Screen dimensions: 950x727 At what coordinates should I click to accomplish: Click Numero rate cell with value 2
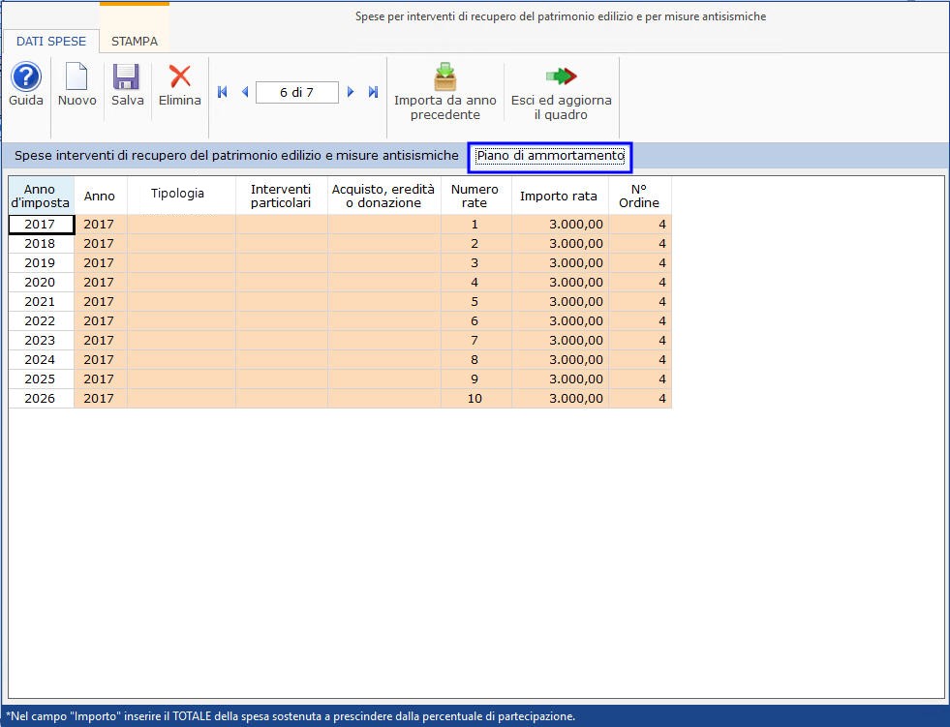[x=476, y=244]
